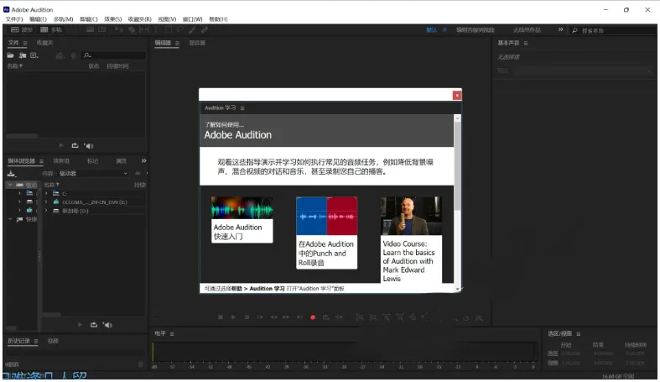Open the 文件(F) menu

(14, 19)
